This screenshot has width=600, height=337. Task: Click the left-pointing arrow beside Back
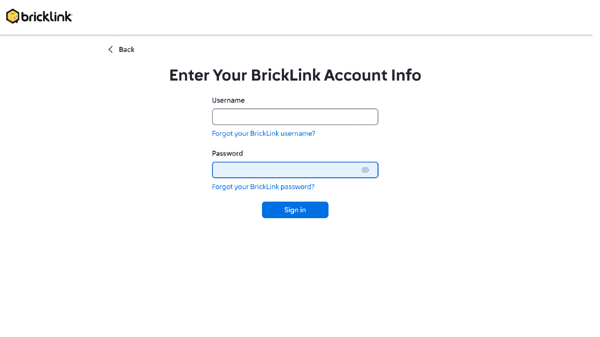pyautogui.click(x=110, y=49)
